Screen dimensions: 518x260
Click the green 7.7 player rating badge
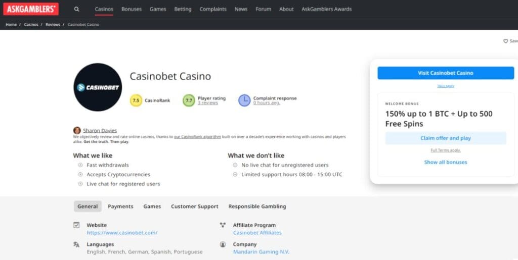pos(189,100)
